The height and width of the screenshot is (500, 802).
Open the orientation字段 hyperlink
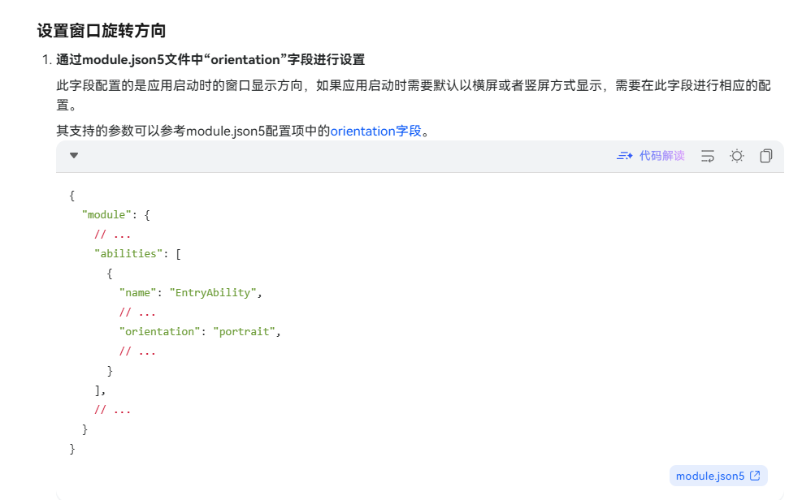pos(375,131)
